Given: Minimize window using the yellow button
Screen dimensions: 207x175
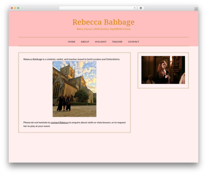Looking at the screenshot, I should pyautogui.click(x=15, y=8).
